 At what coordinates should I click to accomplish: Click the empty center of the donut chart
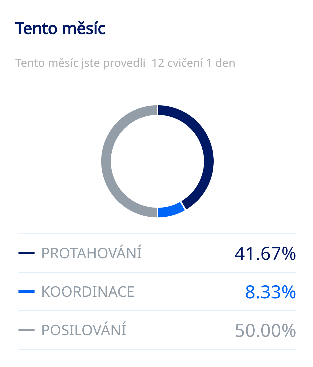(157, 161)
